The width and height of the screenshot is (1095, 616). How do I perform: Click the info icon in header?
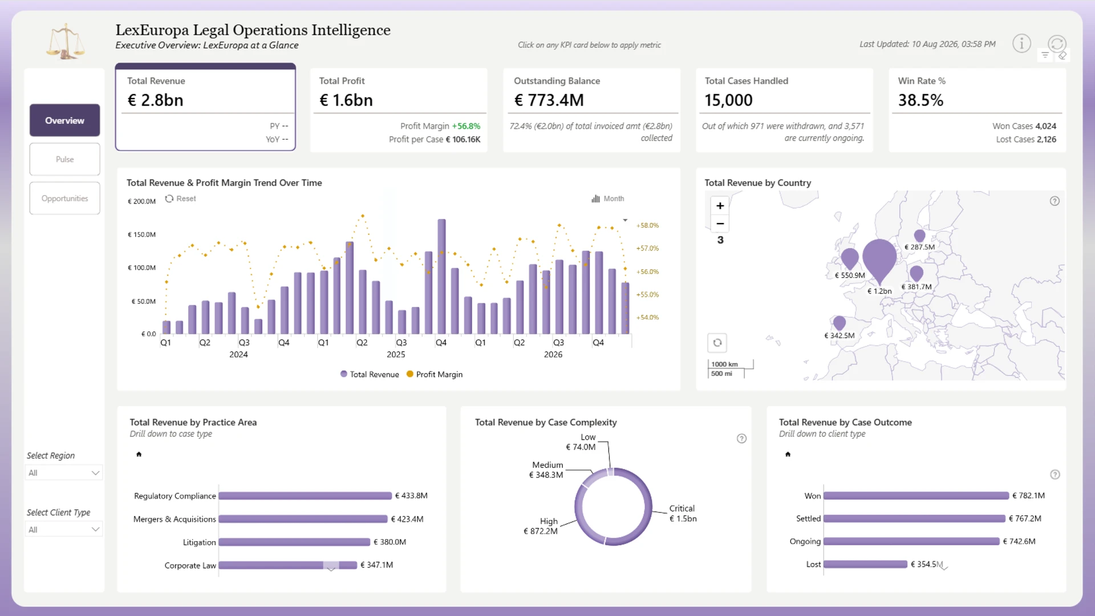click(1021, 43)
